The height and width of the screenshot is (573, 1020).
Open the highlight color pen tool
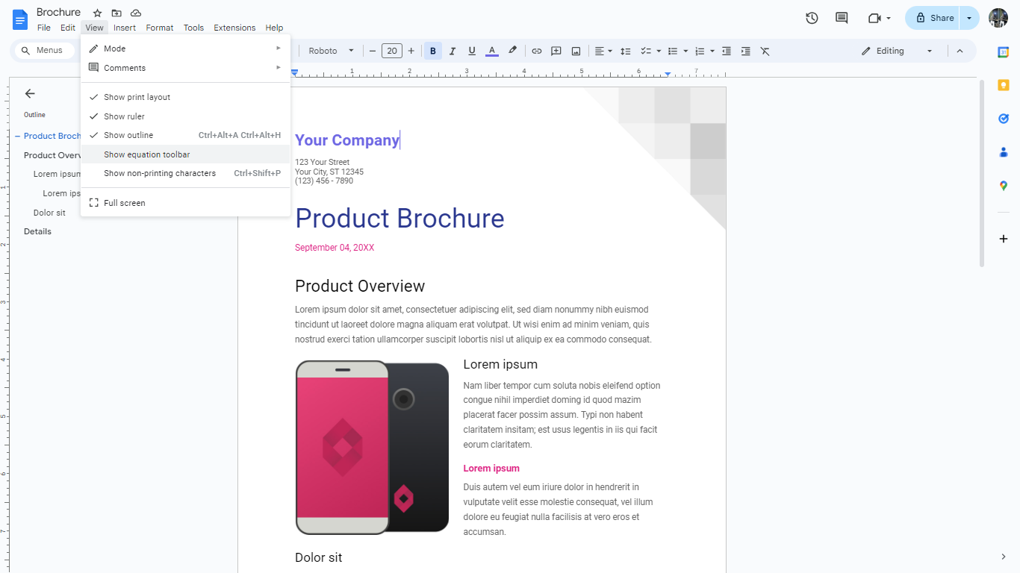512,51
